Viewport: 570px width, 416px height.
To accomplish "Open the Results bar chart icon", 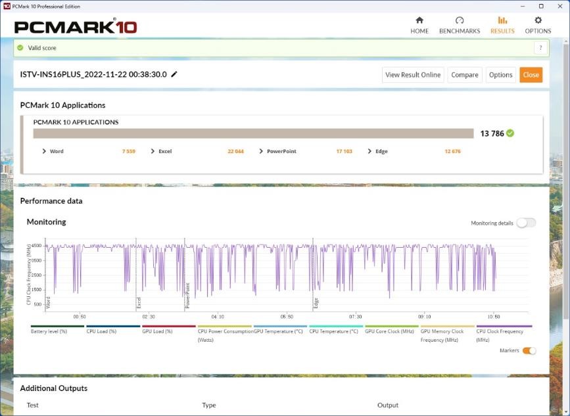I will [x=502, y=20].
